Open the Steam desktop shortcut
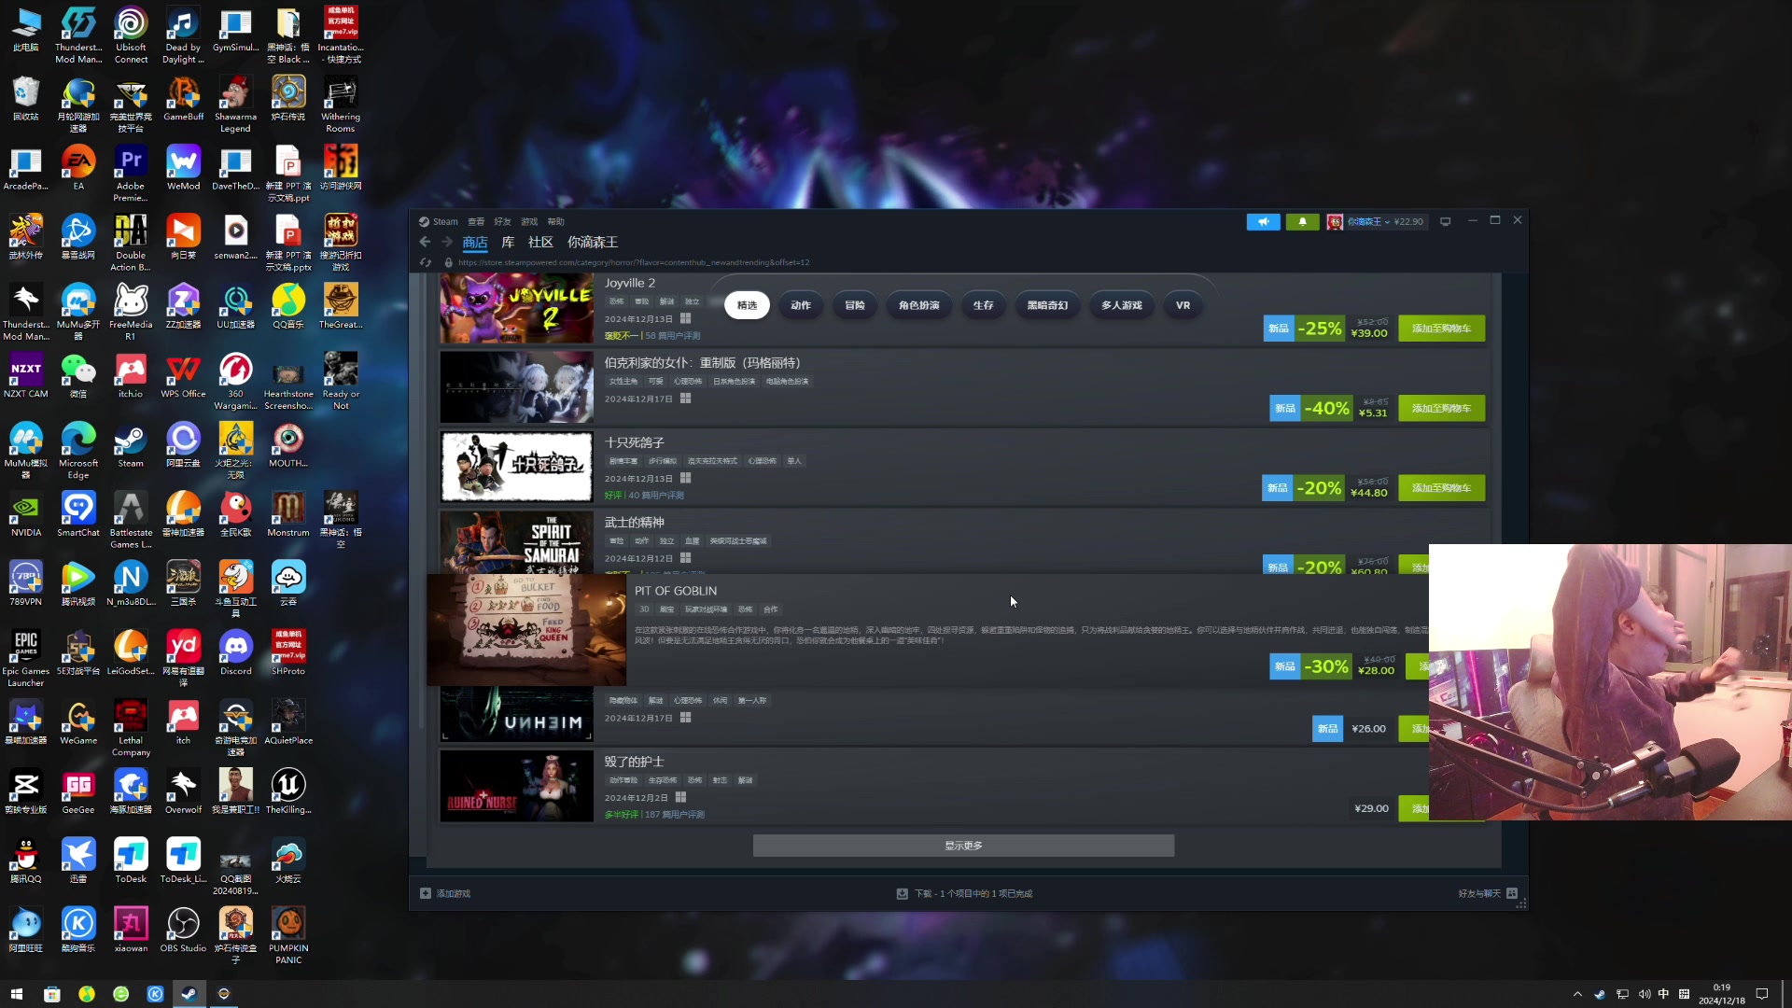1792x1008 pixels. tap(131, 445)
